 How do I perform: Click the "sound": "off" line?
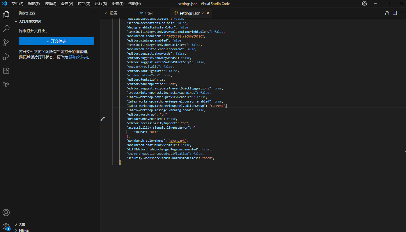coord(146,132)
